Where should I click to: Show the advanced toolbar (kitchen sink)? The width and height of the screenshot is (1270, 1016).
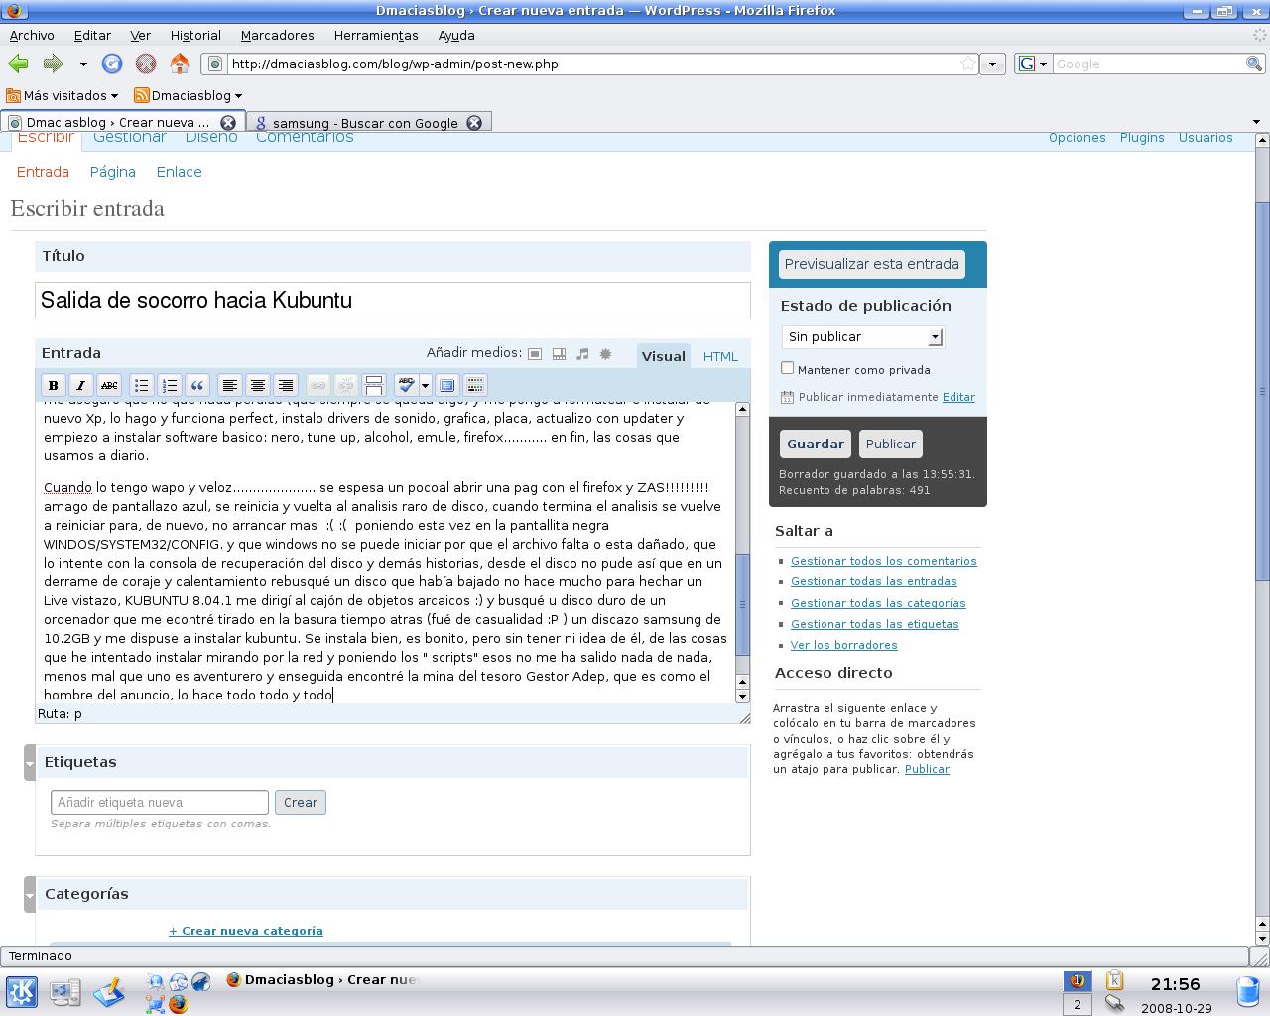pos(475,385)
